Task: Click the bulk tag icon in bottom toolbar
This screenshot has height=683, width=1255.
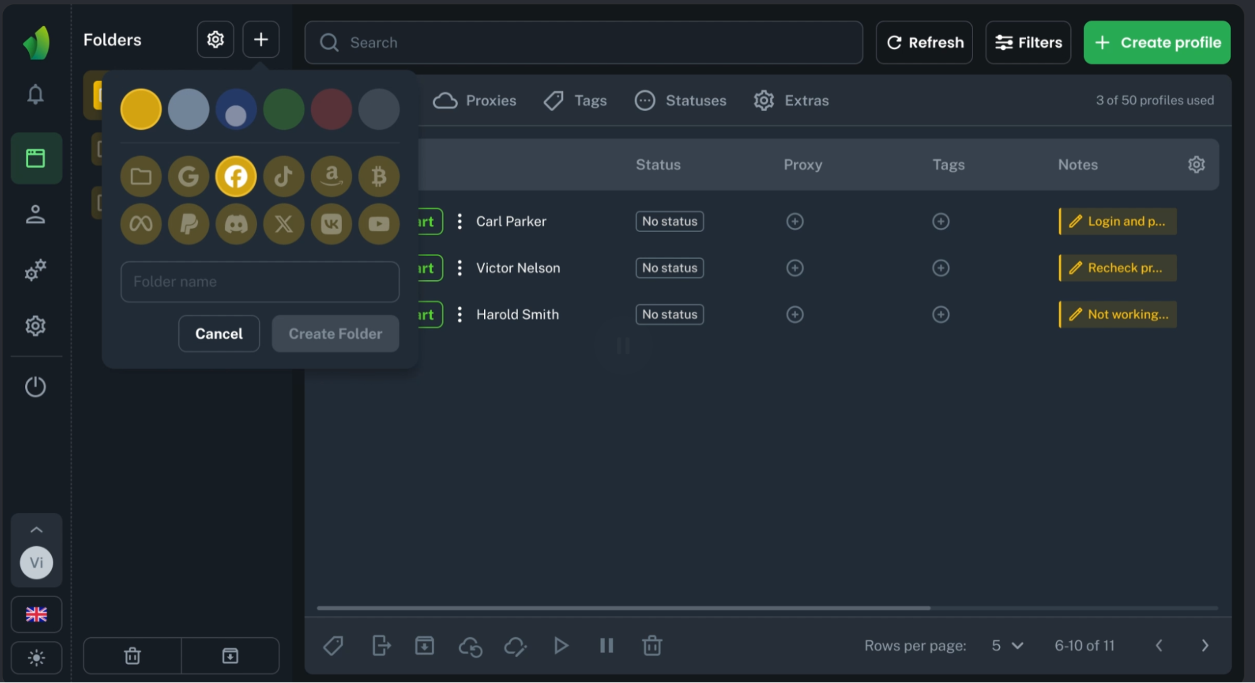Action: coord(333,645)
